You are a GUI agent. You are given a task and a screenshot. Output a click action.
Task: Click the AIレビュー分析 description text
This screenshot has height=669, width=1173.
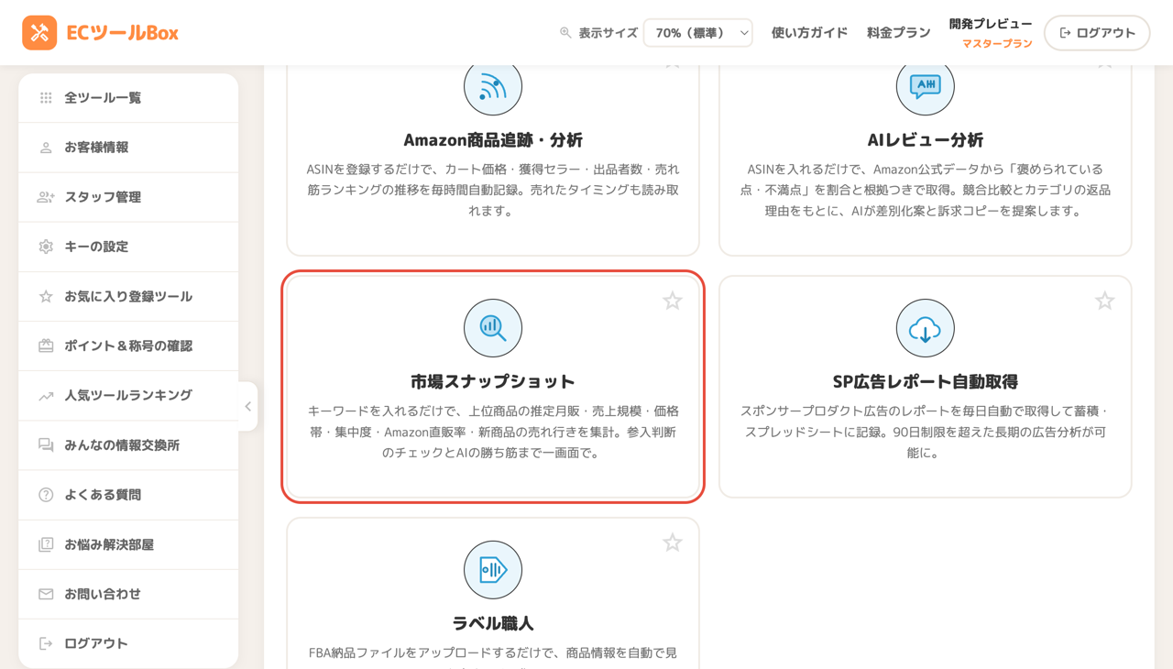[x=926, y=190]
